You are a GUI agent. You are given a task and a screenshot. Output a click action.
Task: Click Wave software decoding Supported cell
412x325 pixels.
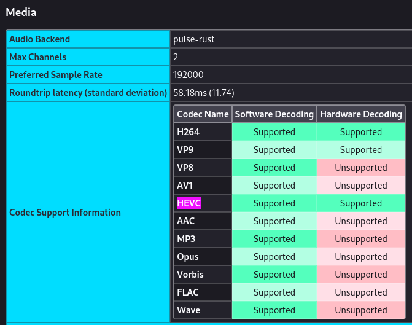(274, 310)
